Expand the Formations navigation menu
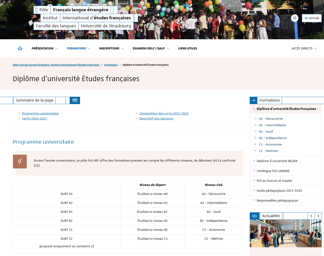This screenshot has width=324, height=256. 78,48
